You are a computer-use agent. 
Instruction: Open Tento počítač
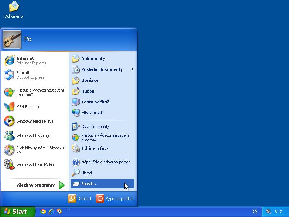coord(103,102)
